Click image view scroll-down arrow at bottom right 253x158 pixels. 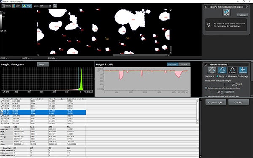(170, 53)
